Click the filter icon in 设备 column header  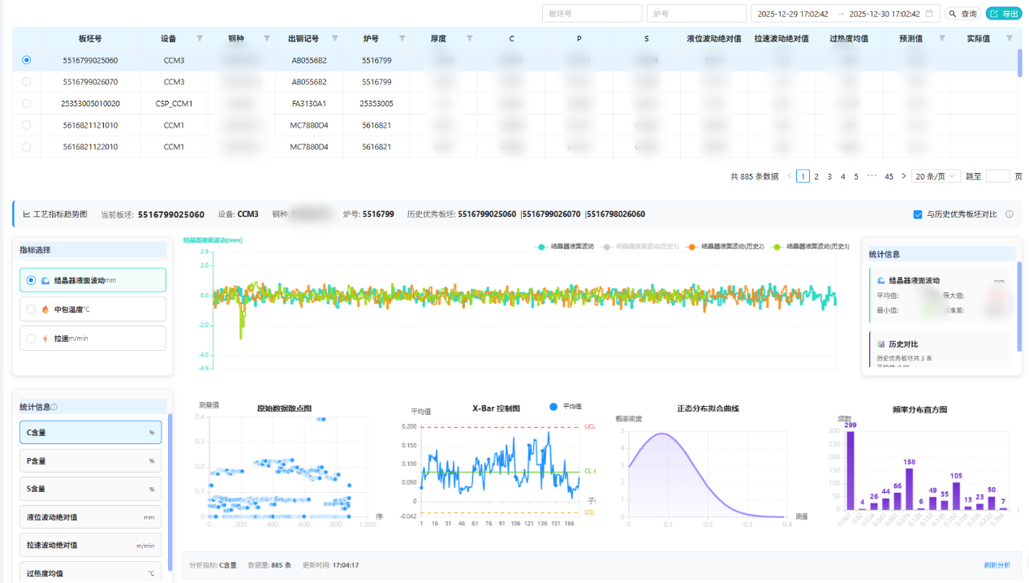click(x=200, y=38)
